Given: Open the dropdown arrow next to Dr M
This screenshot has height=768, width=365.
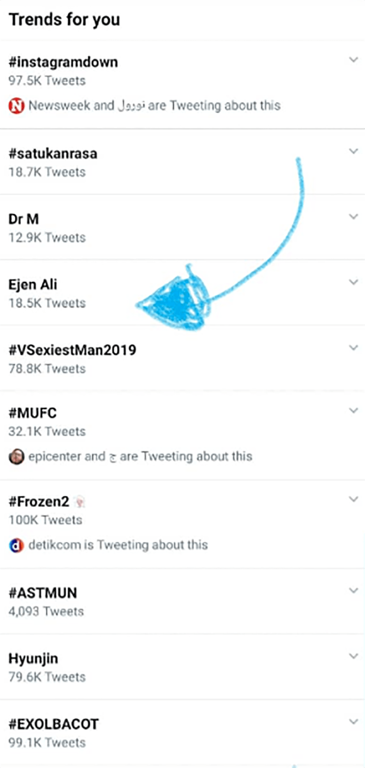Looking at the screenshot, I should (353, 217).
